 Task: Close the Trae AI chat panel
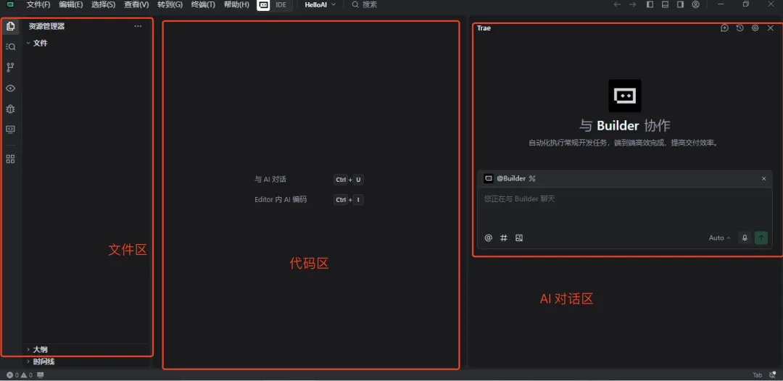(771, 28)
